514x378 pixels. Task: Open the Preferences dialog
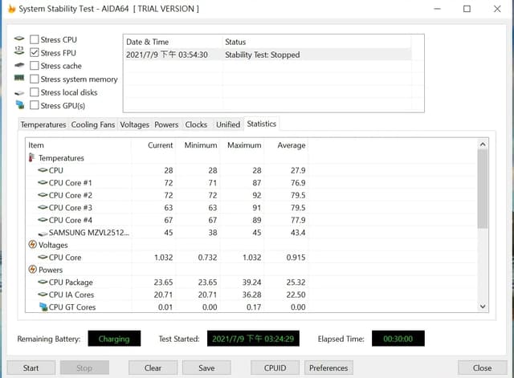(328, 368)
